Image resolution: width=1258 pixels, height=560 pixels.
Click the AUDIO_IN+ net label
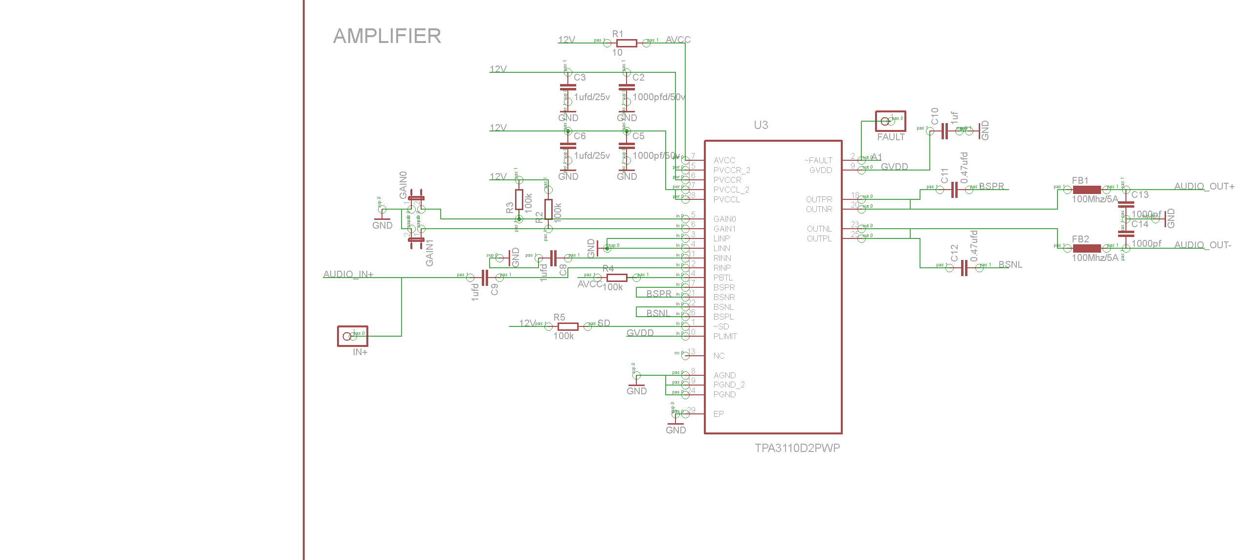pyautogui.click(x=348, y=274)
